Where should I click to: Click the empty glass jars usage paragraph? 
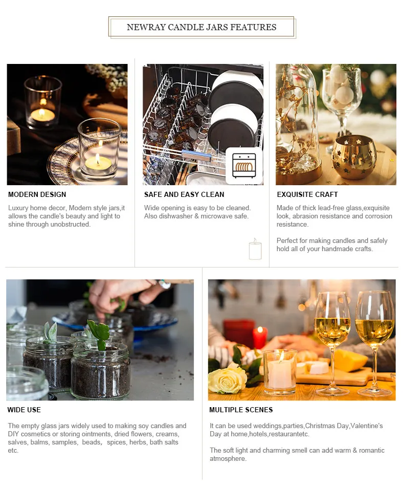pos(97,438)
